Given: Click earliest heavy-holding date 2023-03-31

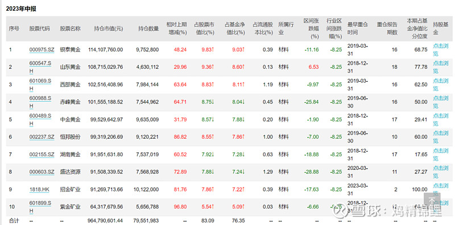Looking at the screenshot, I should [358, 189].
